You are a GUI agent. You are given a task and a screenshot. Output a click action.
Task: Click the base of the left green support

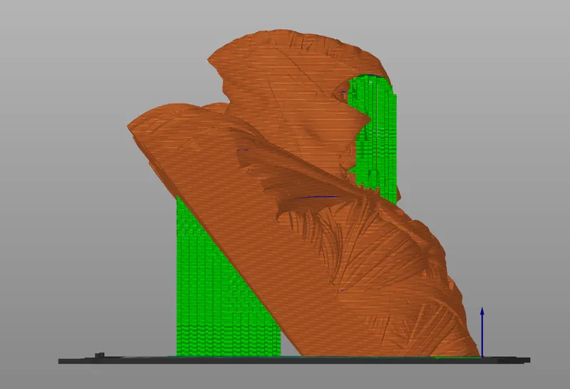229,353
